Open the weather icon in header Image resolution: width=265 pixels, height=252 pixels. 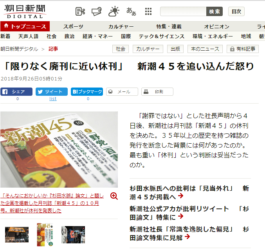114,11
